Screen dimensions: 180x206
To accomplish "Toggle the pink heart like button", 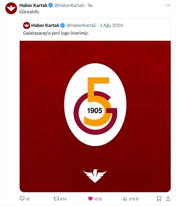I will (x=90, y=199).
